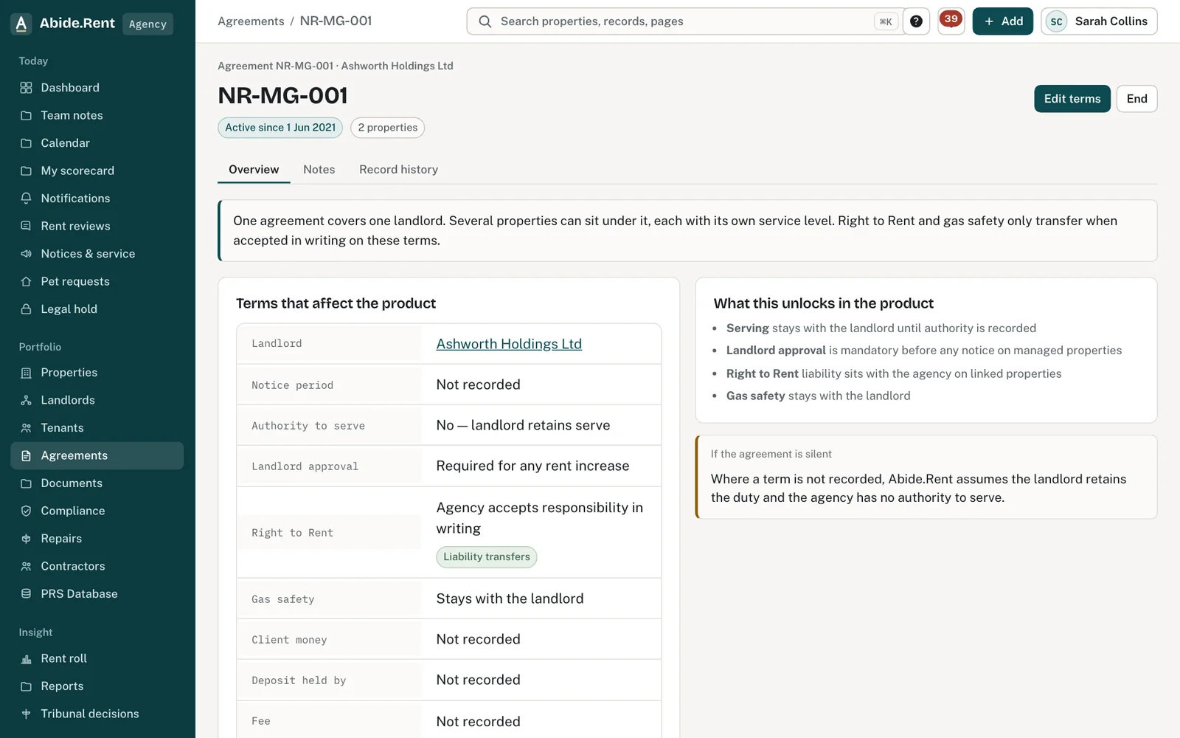Viewport: 1180px width, 738px height.
Task: Click the Notices & service megaphone icon
Action: 26,254
